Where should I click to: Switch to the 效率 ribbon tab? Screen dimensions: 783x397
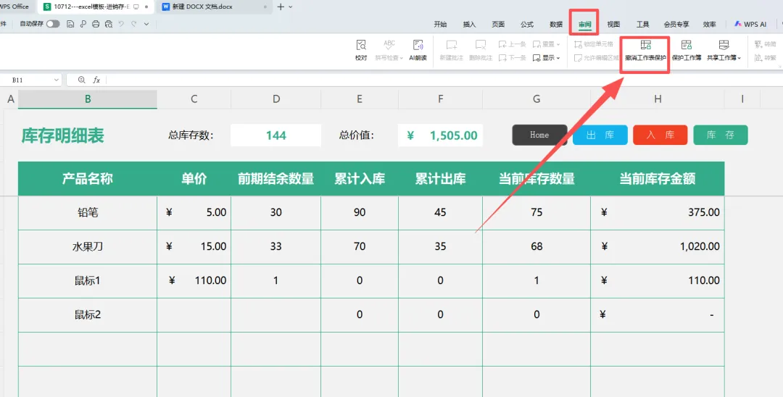709,24
